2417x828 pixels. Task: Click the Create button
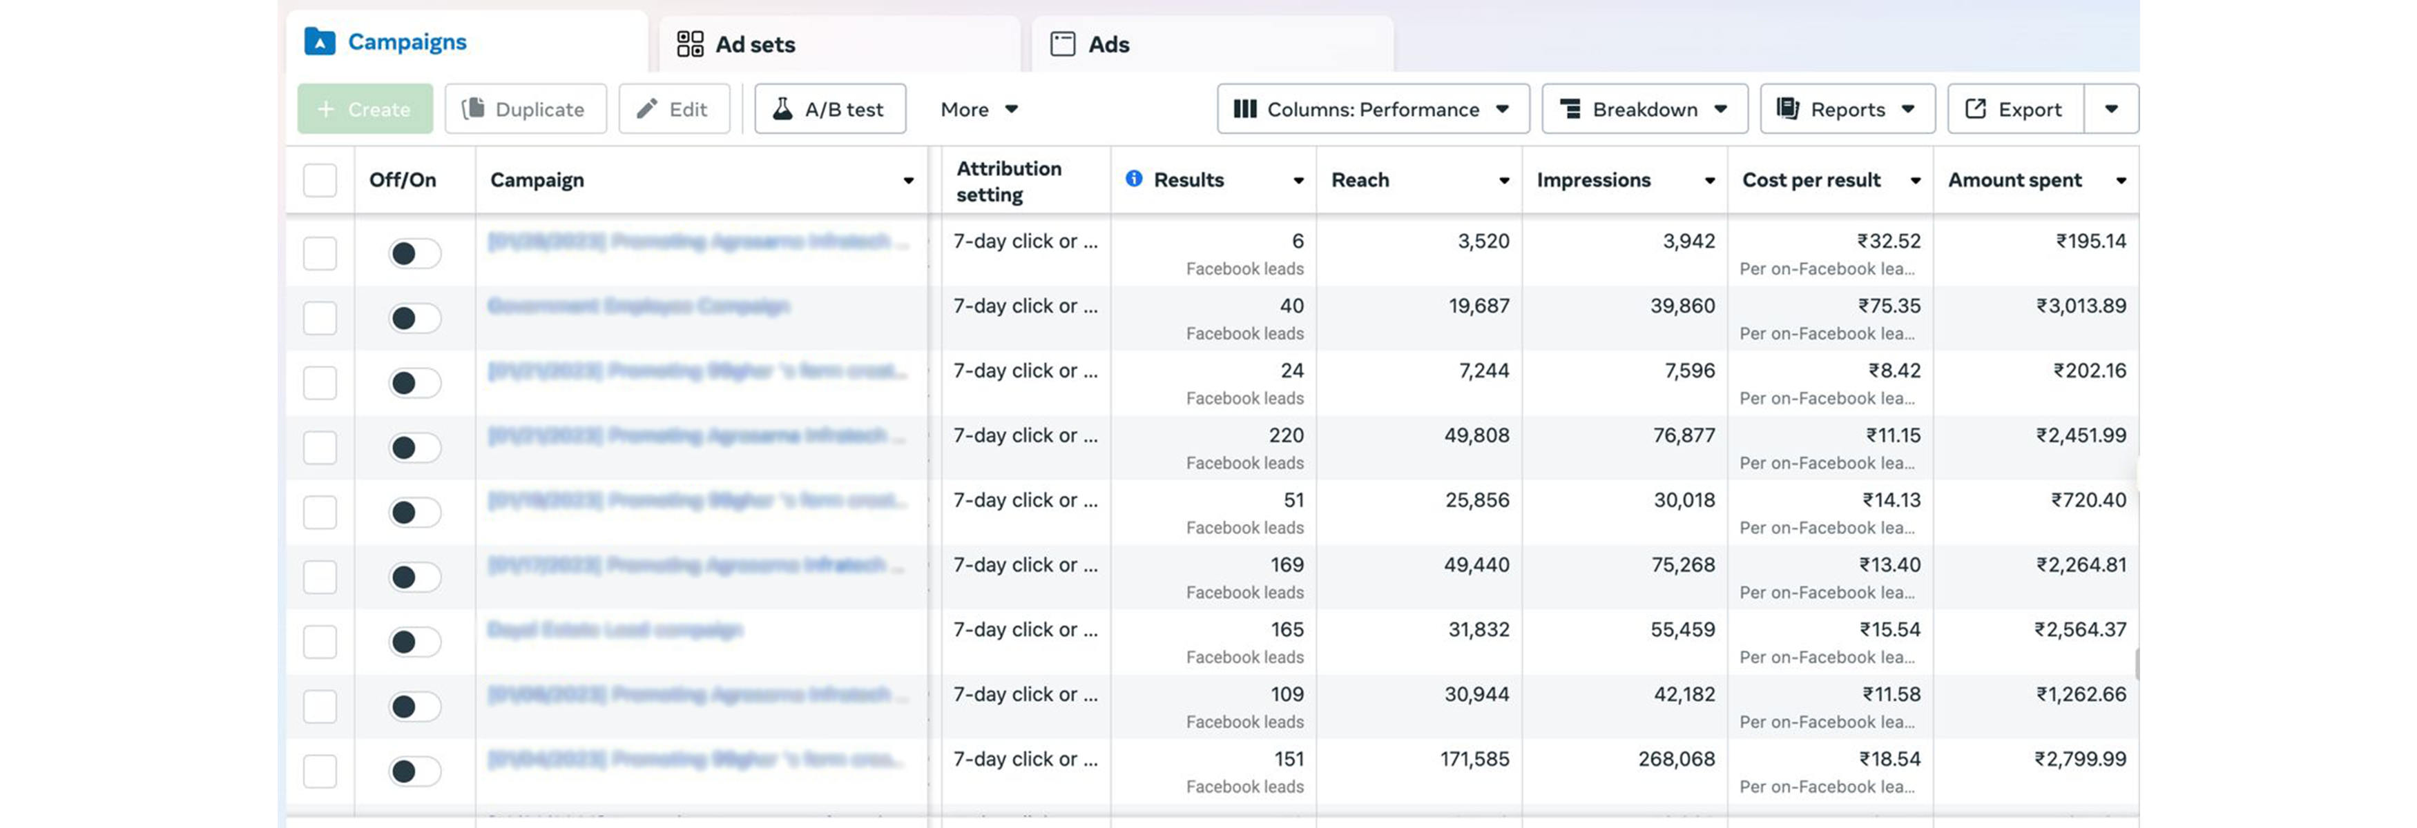(365, 109)
